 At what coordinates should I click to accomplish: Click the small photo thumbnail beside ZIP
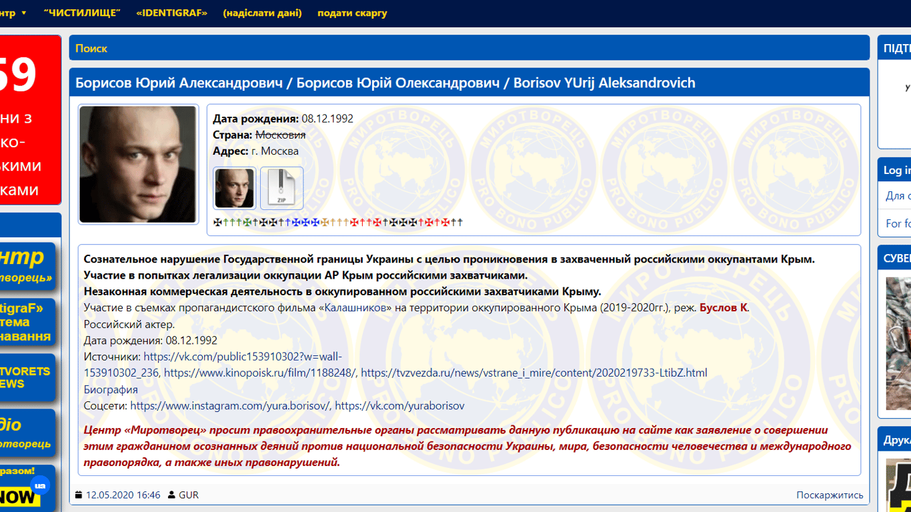(234, 188)
